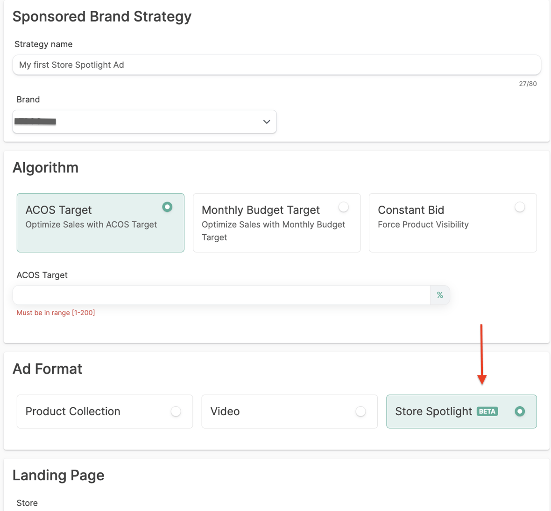Expand the Brand dropdown chevron
This screenshot has width=551, height=511.
pyautogui.click(x=266, y=122)
